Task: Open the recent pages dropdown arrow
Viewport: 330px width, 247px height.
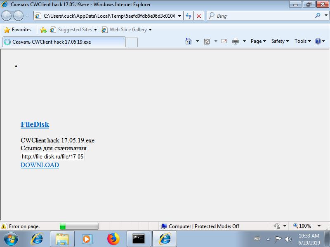Action: click(28, 16)
